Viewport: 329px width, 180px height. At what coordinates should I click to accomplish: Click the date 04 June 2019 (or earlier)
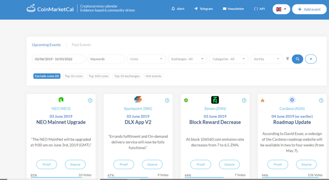292,117
